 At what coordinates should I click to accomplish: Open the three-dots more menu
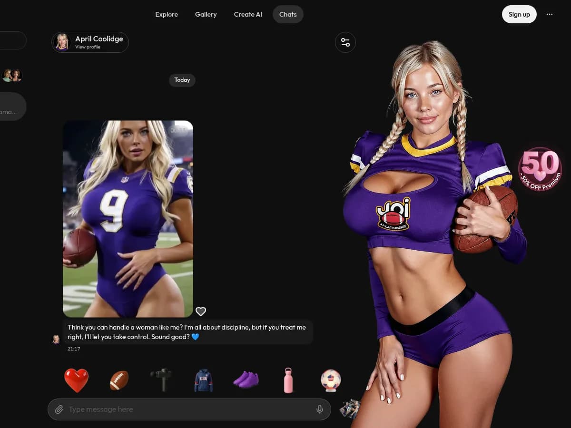tap(550, 14)
